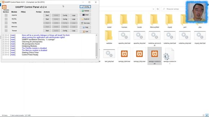View Tomcat Logs
Viewport: 209px width, 117px height.
pyautogui.click(x=73, y=31)
